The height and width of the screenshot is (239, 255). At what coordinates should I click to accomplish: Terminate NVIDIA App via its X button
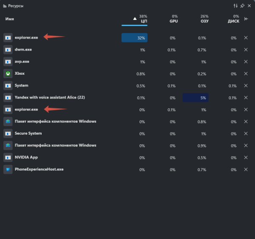coord(246,157)
